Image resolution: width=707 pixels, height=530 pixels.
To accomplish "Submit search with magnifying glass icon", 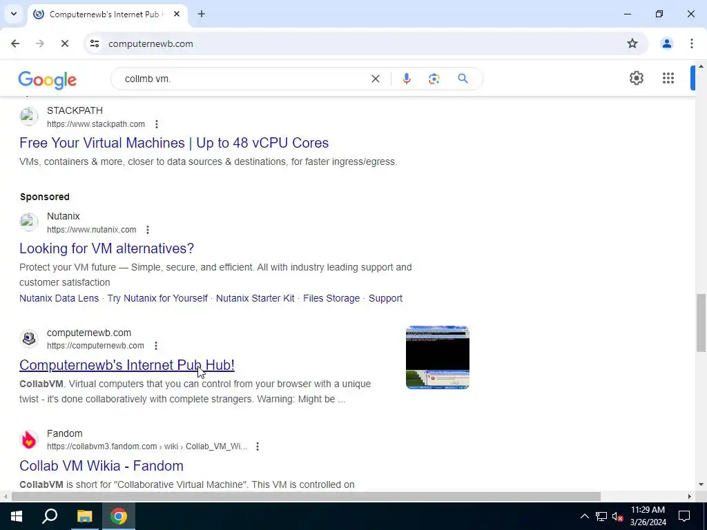I will [463, 79].
